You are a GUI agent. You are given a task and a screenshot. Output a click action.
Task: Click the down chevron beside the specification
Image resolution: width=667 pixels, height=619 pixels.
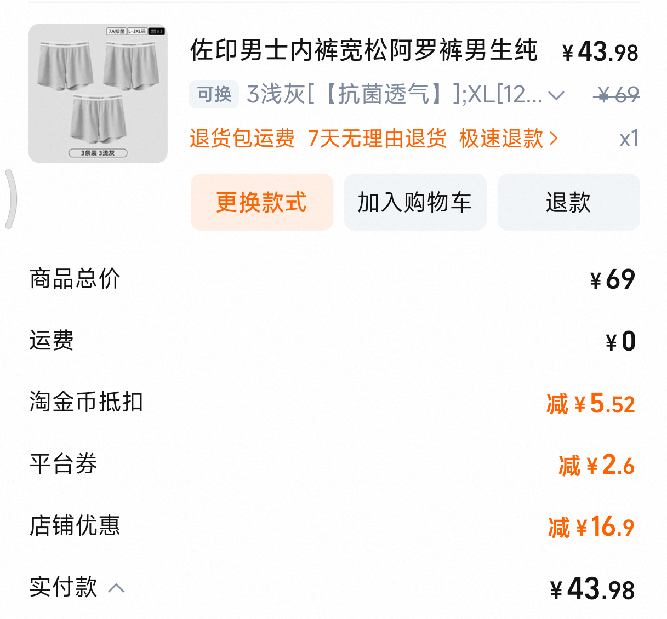[556, 96]
